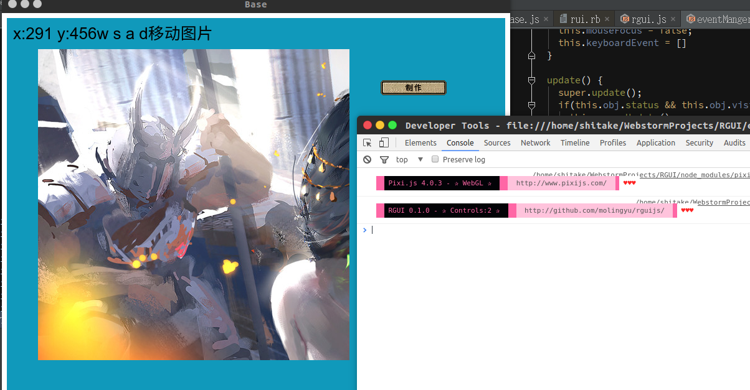Collapse the if(this.obj.status) block fold marker
Viewport: 750px width, 390px height.
(531, 105)
